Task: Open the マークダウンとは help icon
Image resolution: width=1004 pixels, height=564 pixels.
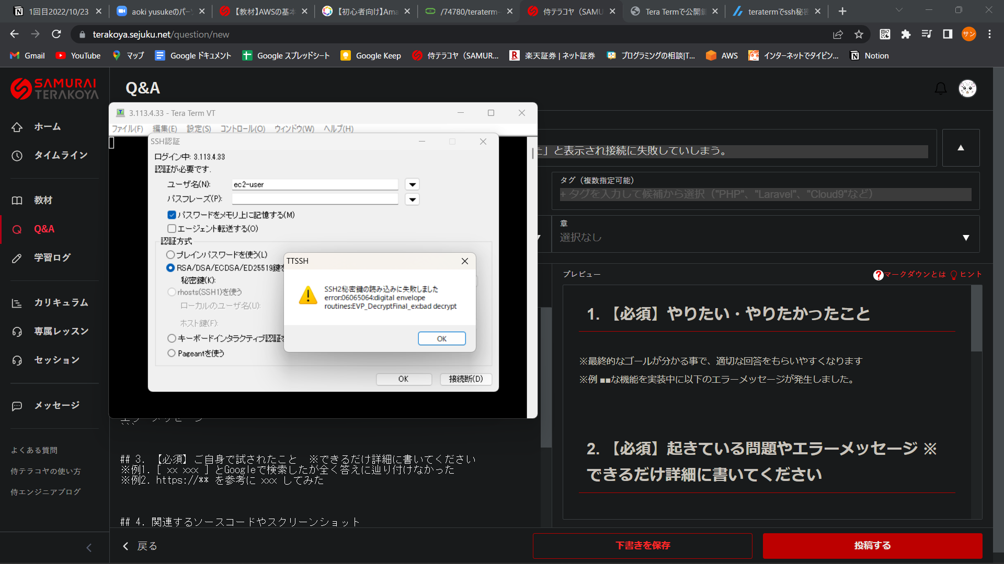Action: pos(878,275)
